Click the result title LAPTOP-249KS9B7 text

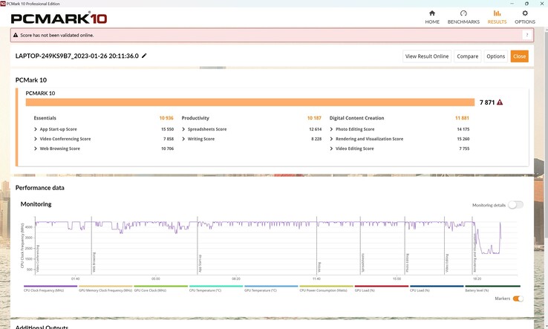coord(77,56)
